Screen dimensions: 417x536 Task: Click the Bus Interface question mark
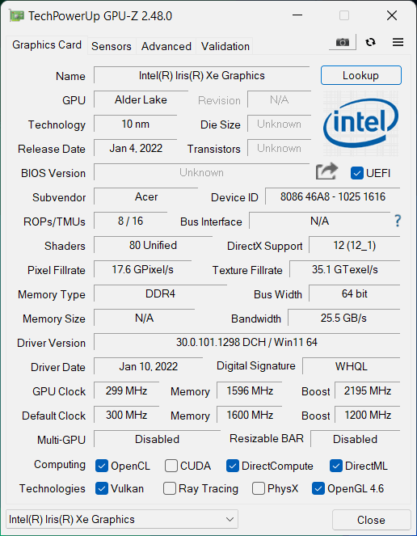[x=398, y=221]
